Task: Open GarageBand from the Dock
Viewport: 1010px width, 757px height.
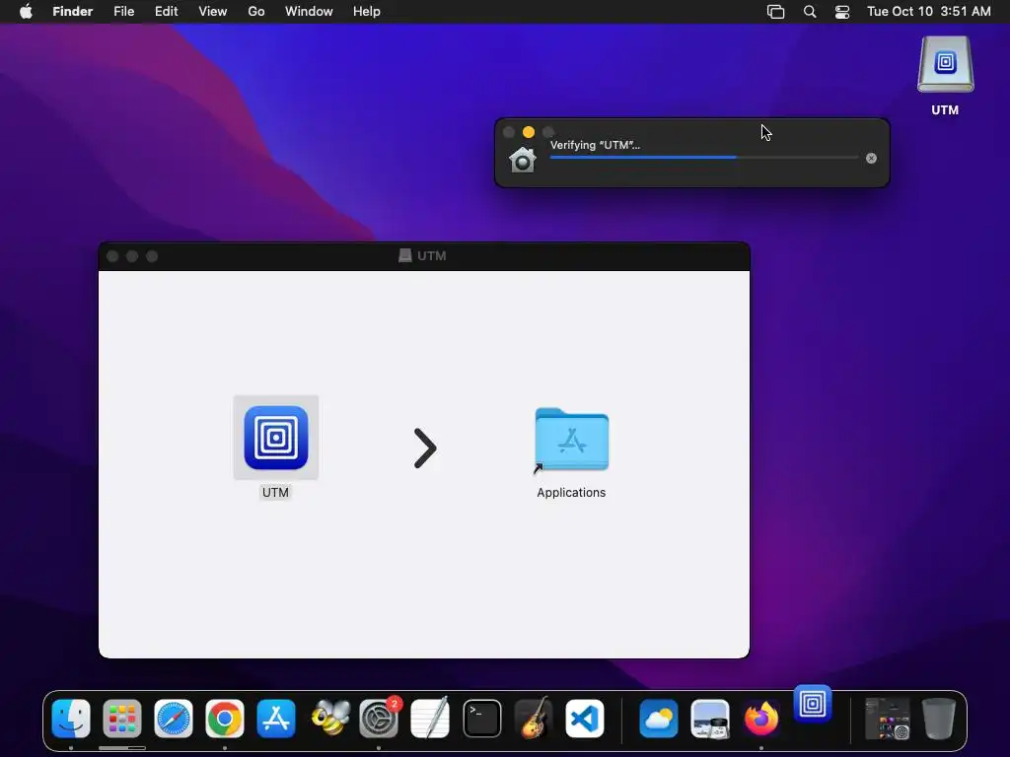Action: click(x=534, y=719)
